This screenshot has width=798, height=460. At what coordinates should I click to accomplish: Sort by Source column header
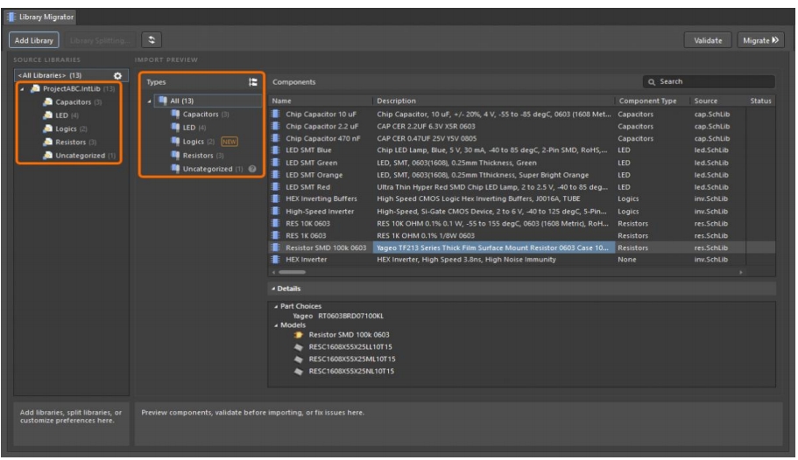click(717, 101)
